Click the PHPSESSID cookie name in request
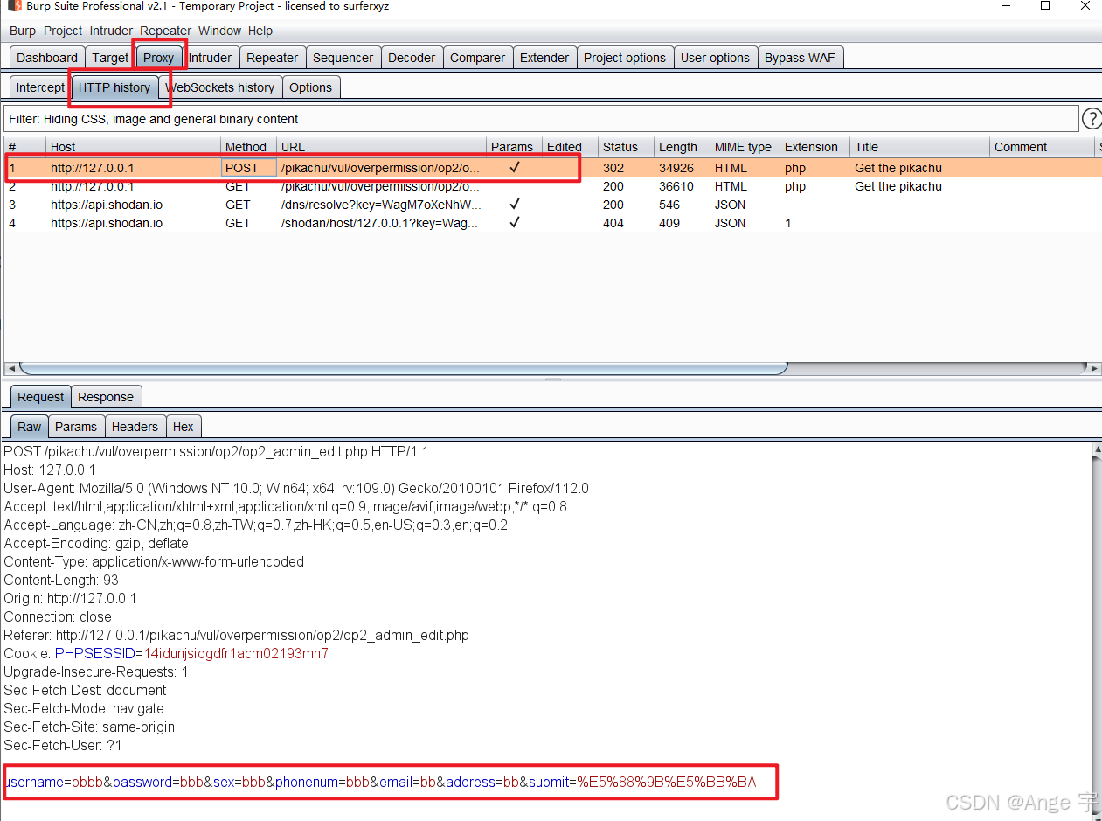Screen dimensions: 1102x821 [95, 653]
